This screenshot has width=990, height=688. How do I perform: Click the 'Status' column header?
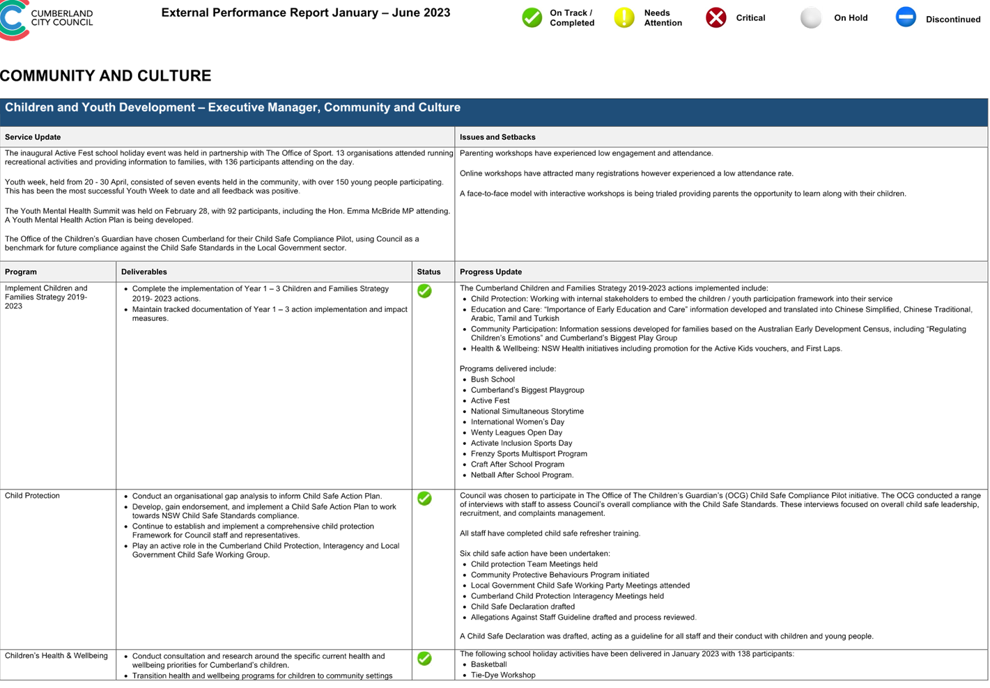coord(429,272)
